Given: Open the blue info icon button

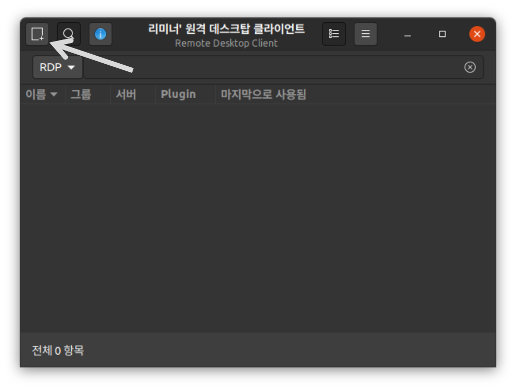Looking at the screenshot, I should click(100, 34).
